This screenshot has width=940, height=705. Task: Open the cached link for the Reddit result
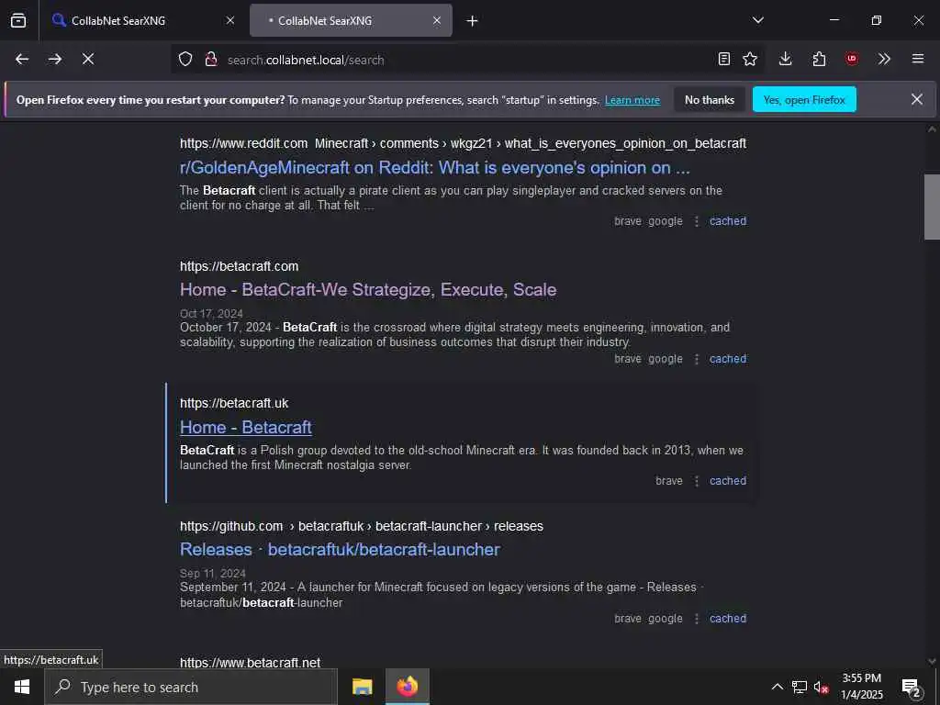(728, 221)
